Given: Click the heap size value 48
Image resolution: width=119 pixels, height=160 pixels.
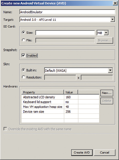Looking at the screenshot, I should coord(67,107).
